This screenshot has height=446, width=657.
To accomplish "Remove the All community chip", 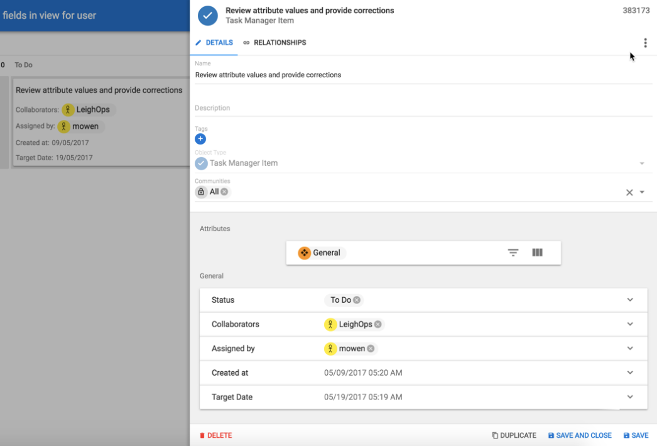I will click(224, 192).
